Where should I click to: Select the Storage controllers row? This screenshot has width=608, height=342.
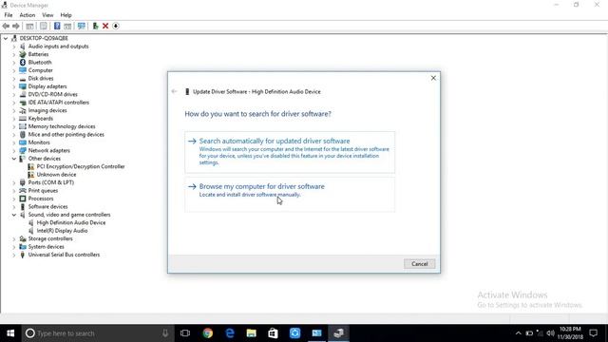click(x=50, y=238)
